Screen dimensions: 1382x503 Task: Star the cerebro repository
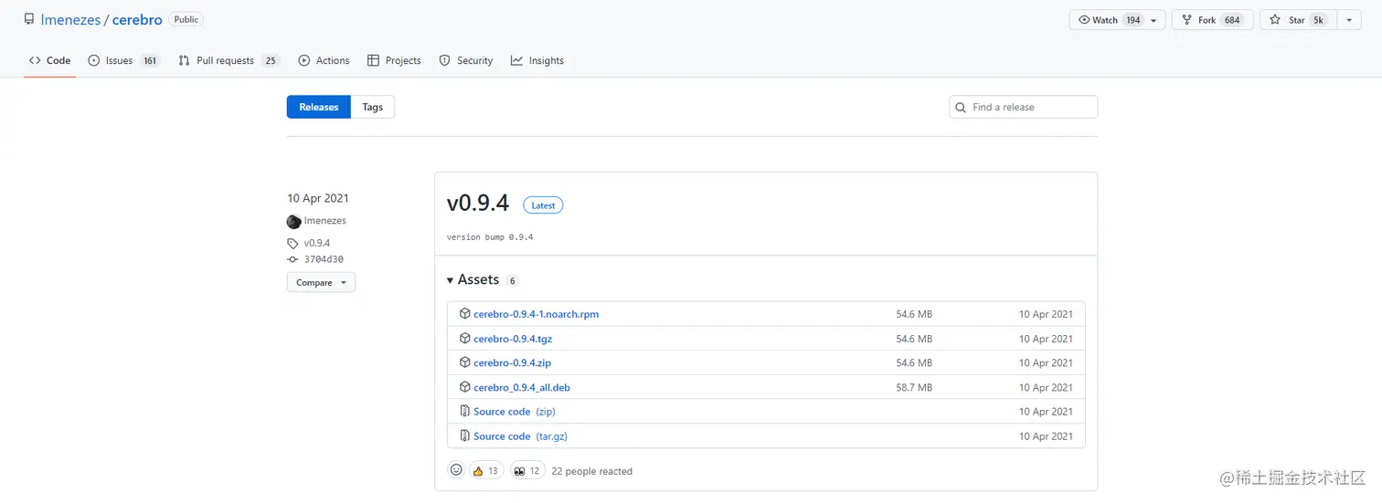(x=1298, y=20)
